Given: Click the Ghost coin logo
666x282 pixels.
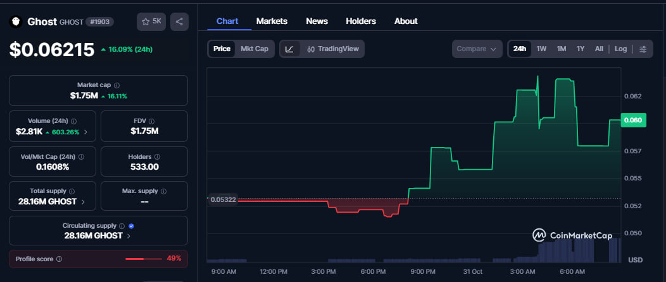Looking at the screenshot, I should (x=16, y=21).
